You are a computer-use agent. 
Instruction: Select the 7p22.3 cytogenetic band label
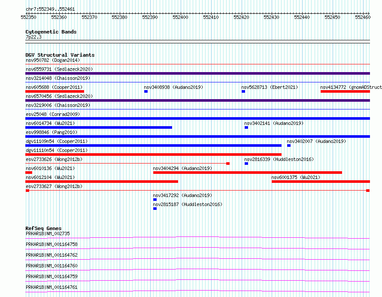(x=33, y=37)
